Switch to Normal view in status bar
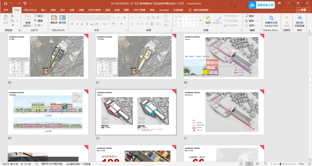312x166 pixels. [241, 164]
